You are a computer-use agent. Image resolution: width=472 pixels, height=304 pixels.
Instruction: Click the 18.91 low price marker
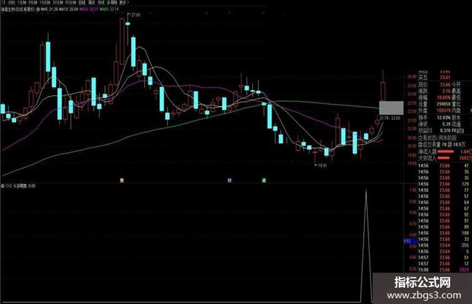point(322,165)
